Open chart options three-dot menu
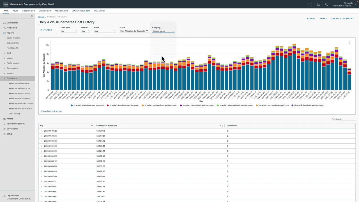Screen dimensions: 359x202 pyautogui.click(x=350, y=43)
